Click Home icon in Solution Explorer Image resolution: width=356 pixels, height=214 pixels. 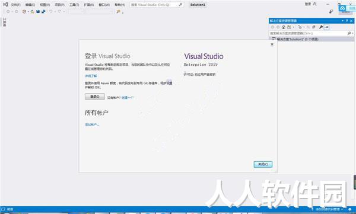pos(284,27)
